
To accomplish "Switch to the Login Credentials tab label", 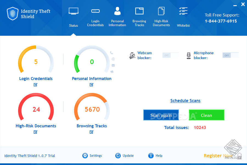I will (x=95, y=23).
